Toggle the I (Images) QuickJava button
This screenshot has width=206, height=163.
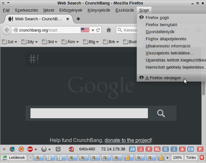[x=174, y=149]
